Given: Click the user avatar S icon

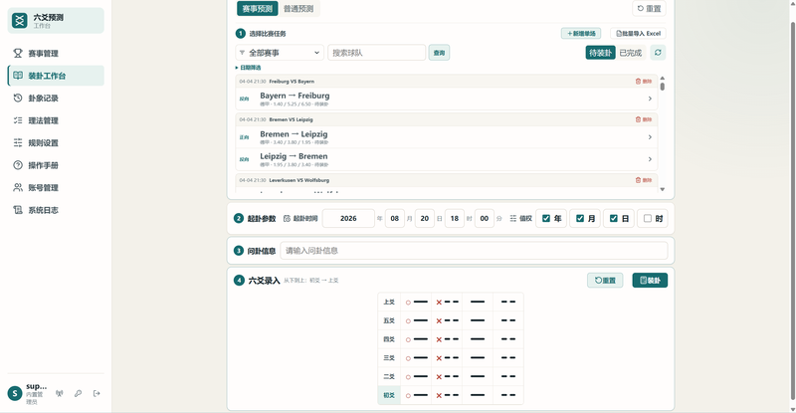Looking at the screenshot, I should pyautogui.click(x=15, y=393).
